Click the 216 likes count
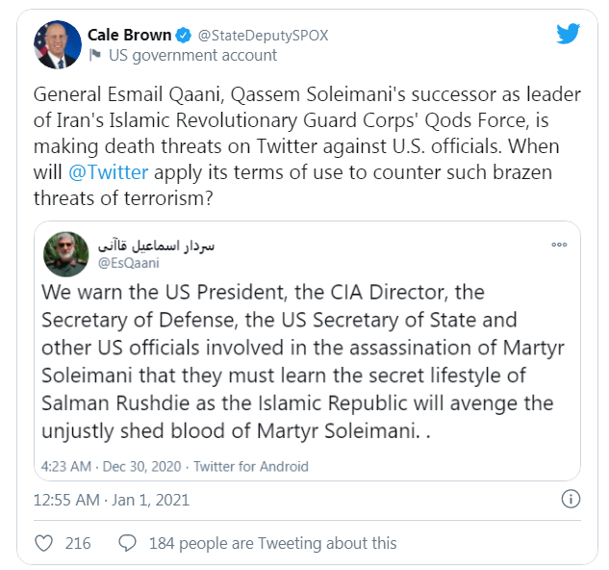The image size is (609, 570). (x=78, y=543)
